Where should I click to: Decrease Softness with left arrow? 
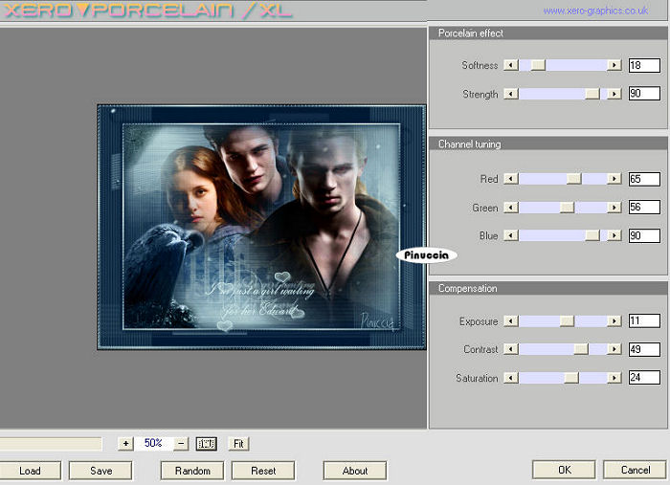(510, 65)
